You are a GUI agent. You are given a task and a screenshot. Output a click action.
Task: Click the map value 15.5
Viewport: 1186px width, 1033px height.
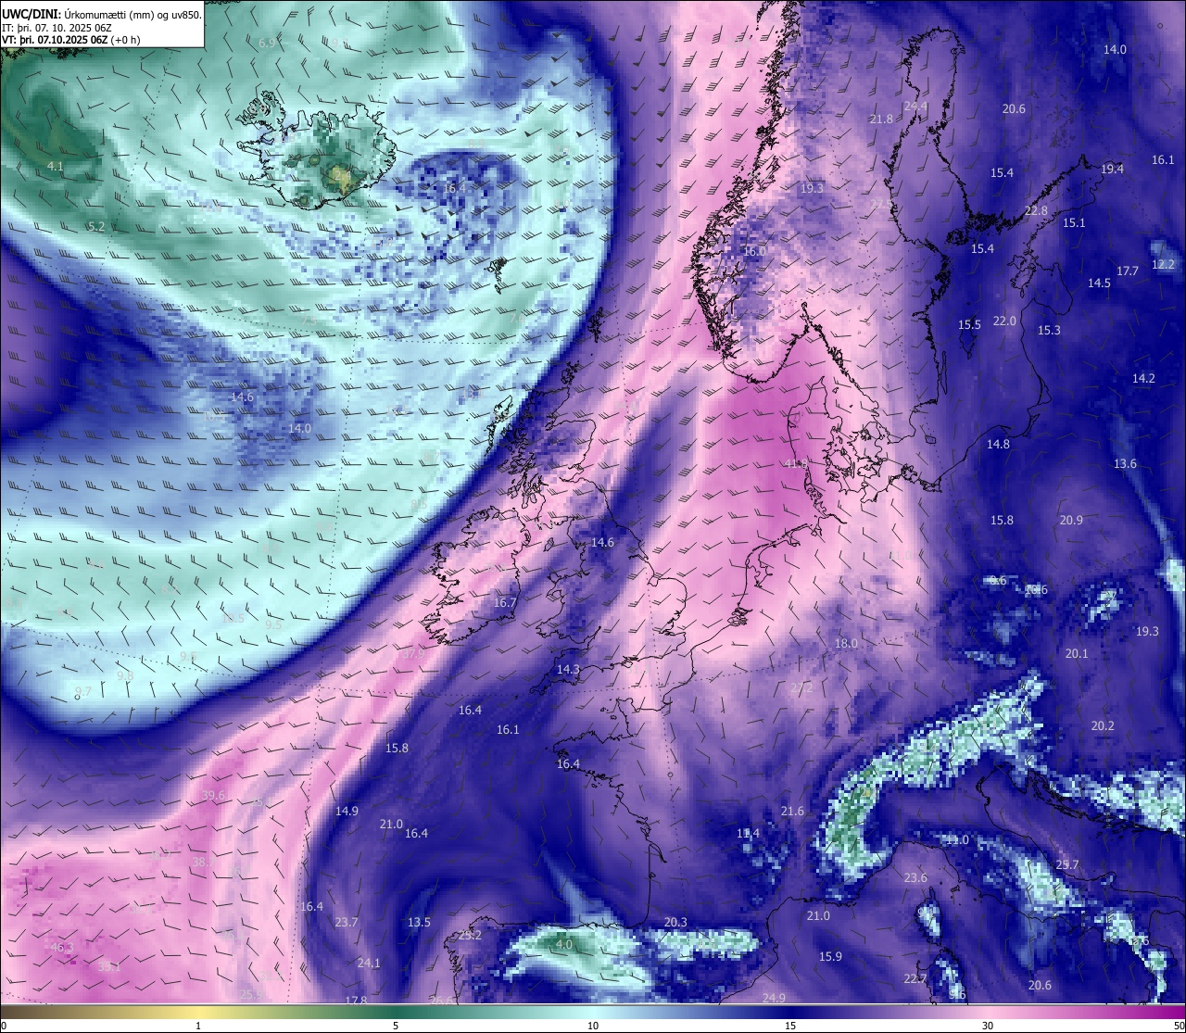969,324
